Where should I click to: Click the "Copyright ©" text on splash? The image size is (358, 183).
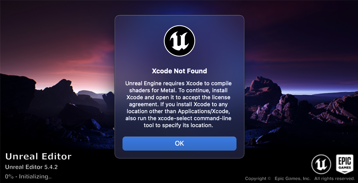coord(258,179)
